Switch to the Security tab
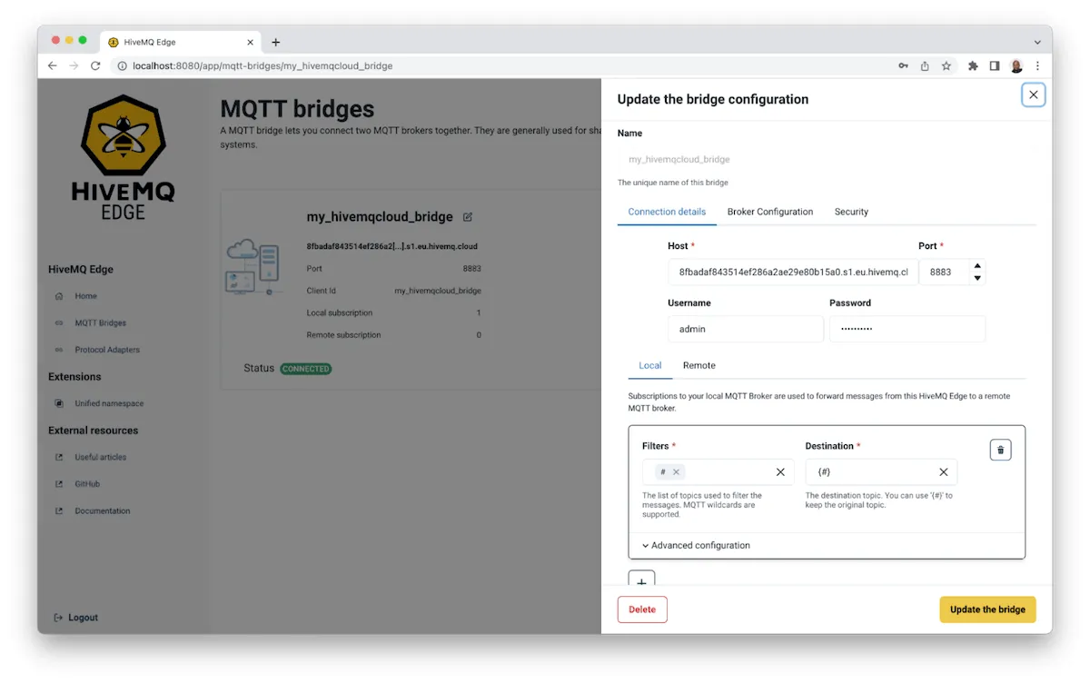This screenshot has height=684, width=1090. (x=851, y=212)
